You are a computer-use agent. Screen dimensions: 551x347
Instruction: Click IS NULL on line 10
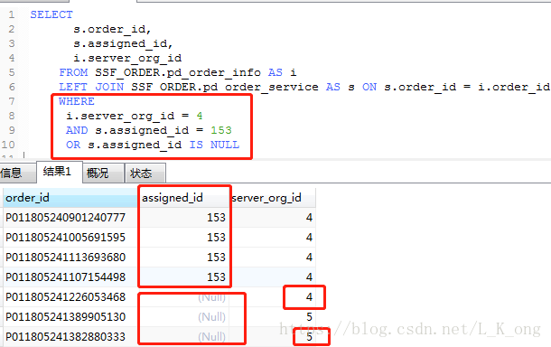214,145
